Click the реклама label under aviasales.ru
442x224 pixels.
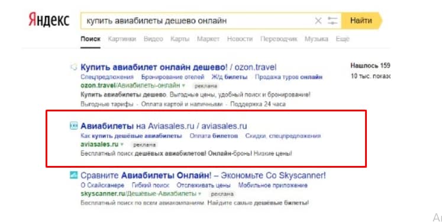(144, 145)
